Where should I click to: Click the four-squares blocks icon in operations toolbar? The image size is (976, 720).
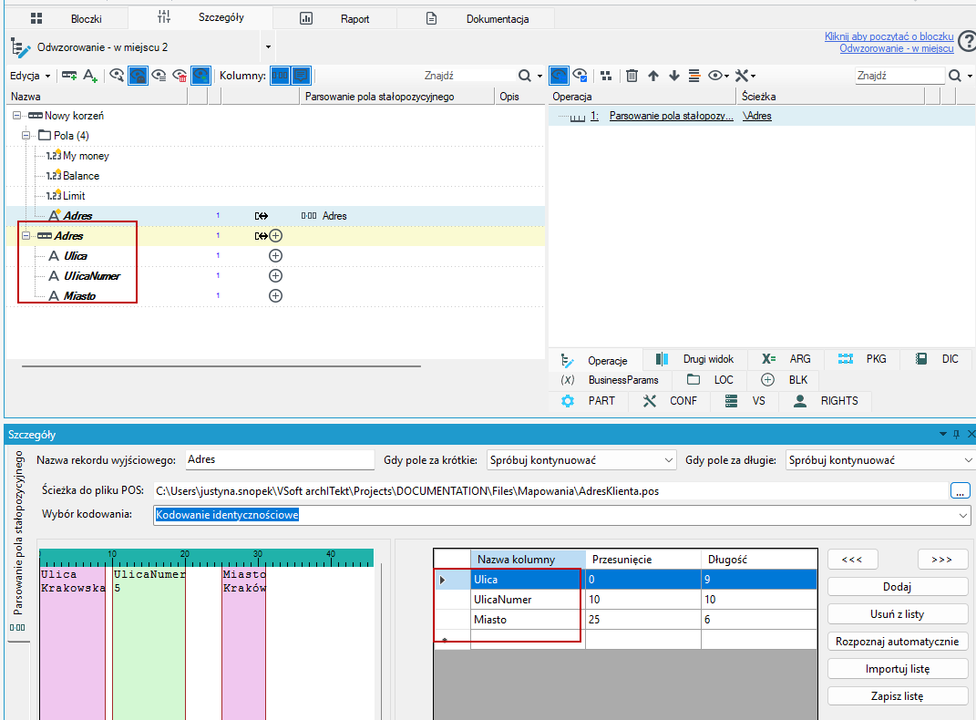[606, 76]
